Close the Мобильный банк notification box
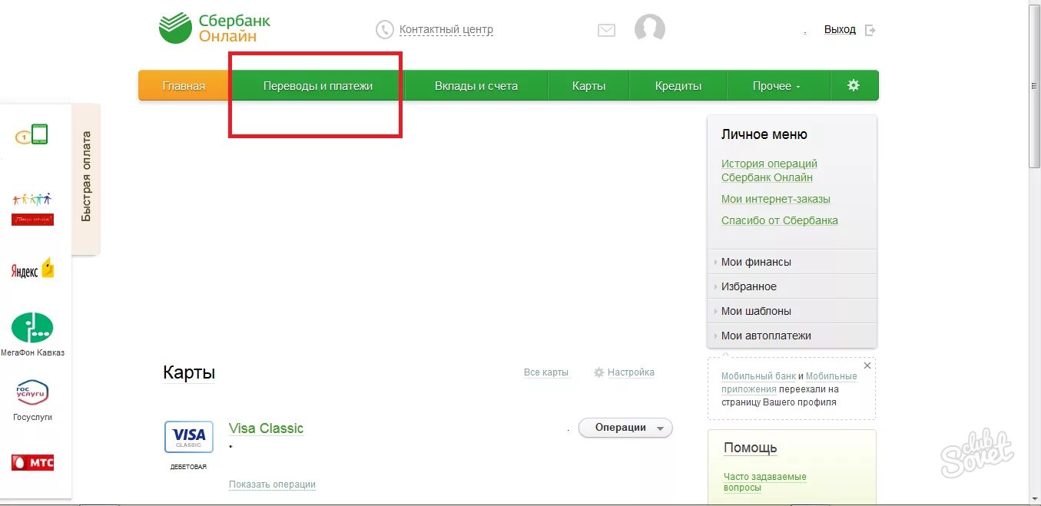Viewport: 1041px width, 506px height. 867,365
